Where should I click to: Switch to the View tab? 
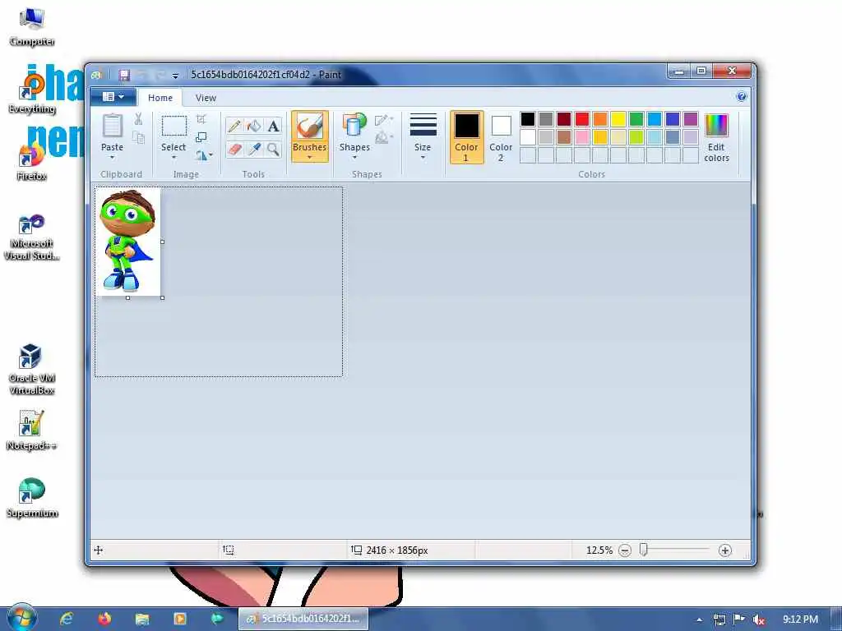pyautogui.click(x=206, y=98)
